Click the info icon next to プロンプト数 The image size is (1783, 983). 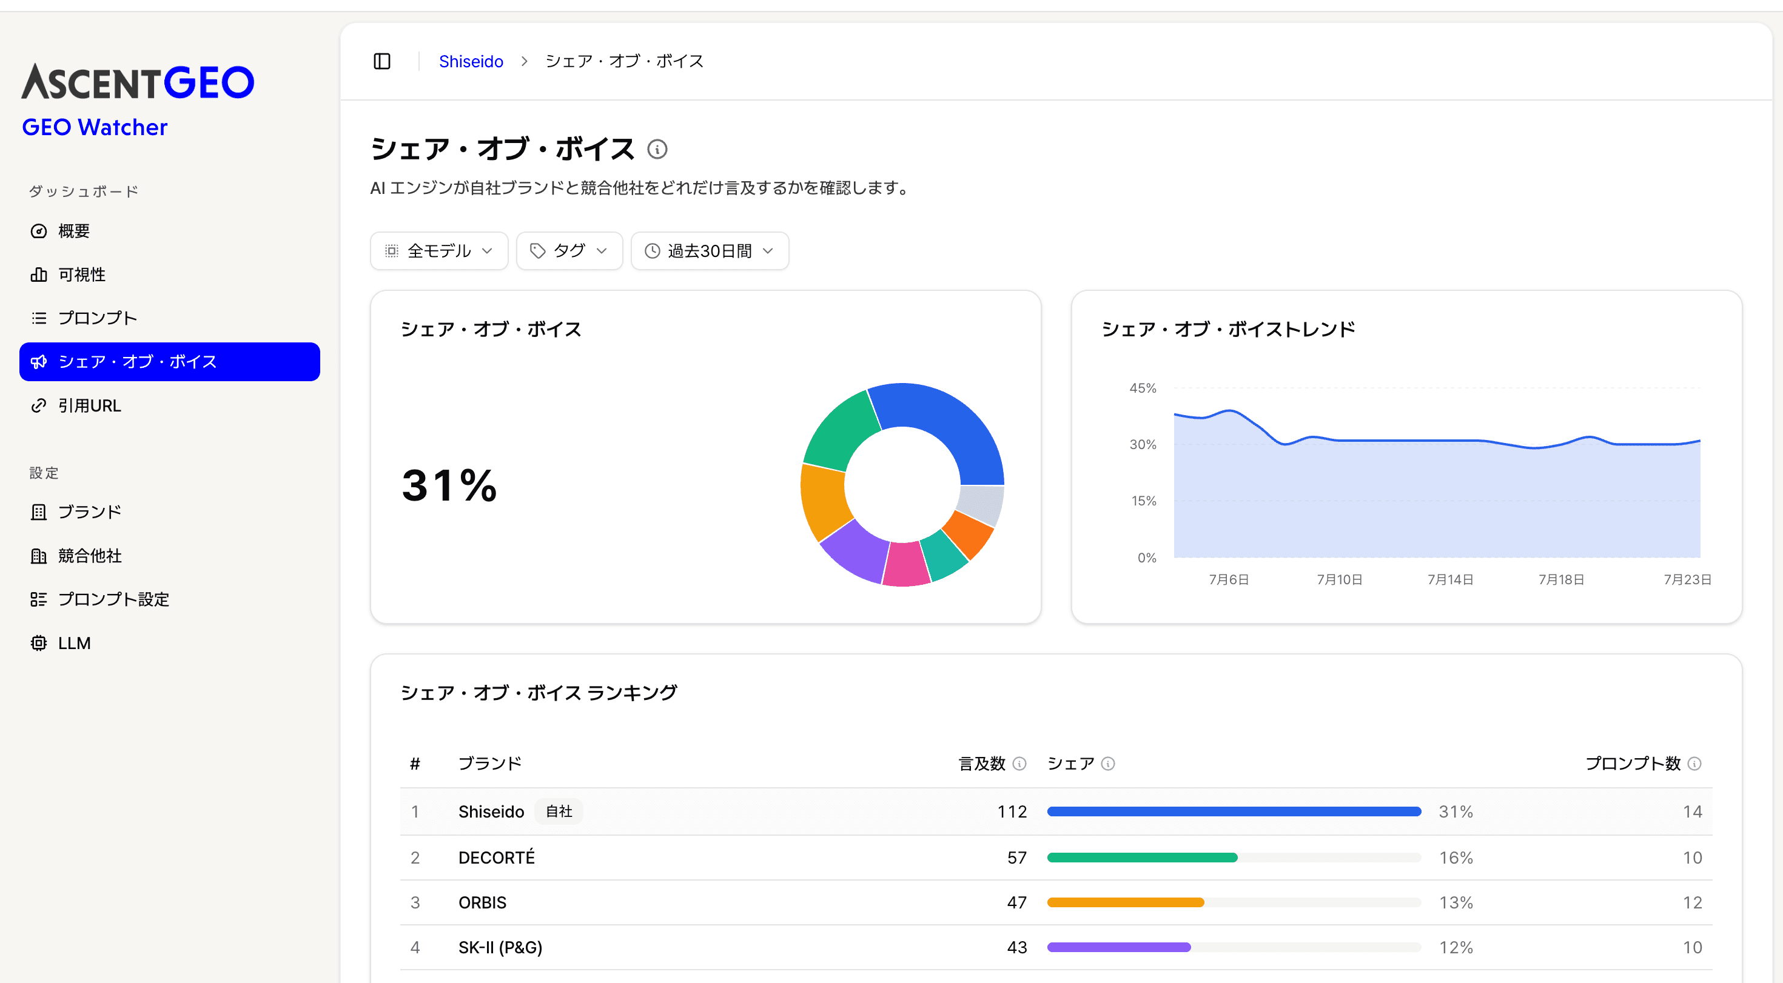(x=1694, y=764)
